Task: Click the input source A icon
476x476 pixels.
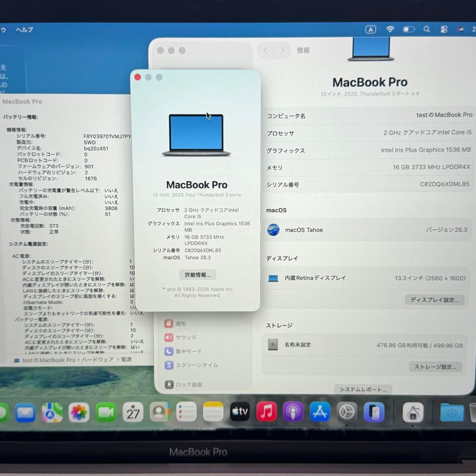Action: (x=371, y=30)
